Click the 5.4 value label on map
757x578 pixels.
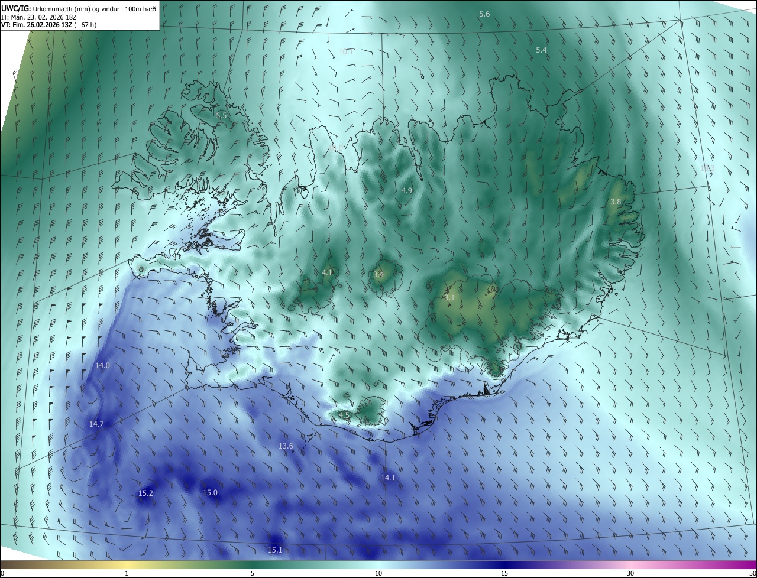(x=541, y=50)
